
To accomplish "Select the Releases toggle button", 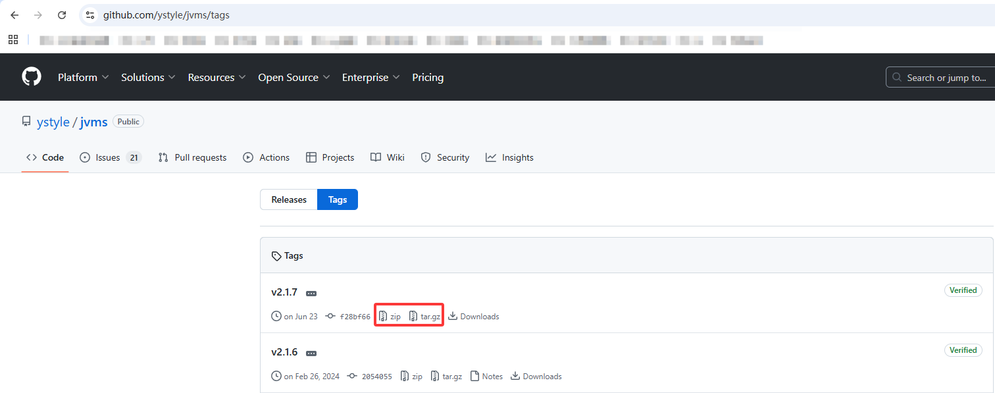I will point(289,199).
